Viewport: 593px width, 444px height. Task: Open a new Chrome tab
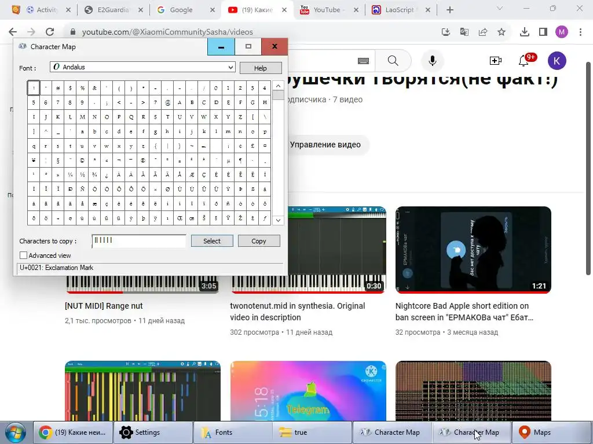449,10
